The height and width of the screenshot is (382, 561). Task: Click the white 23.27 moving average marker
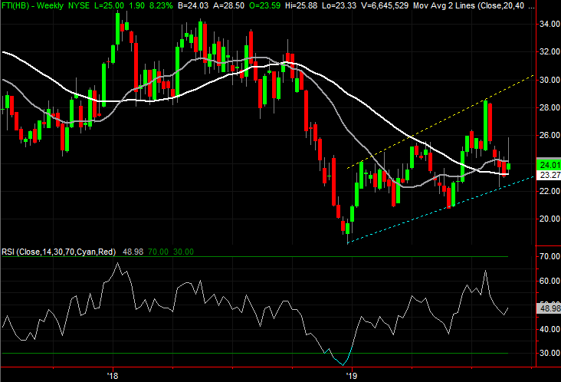pos(549,175)
